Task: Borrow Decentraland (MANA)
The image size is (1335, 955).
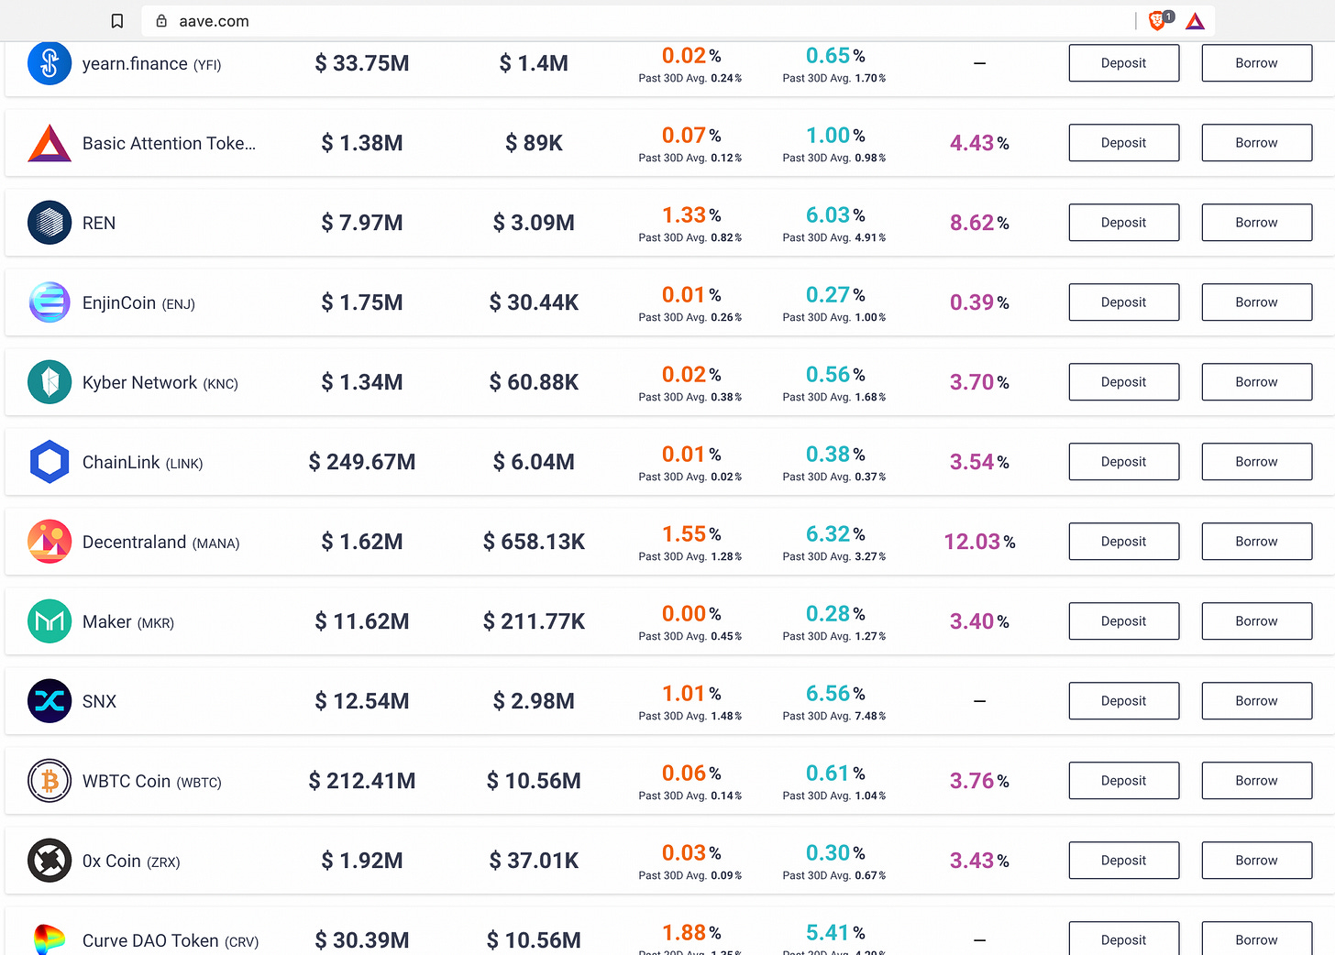Action: pyautogui.click(x=1257, y=542)
